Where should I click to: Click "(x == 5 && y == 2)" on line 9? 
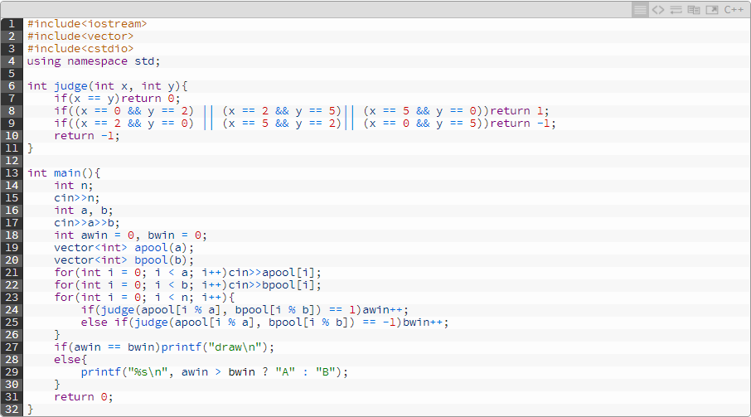(282, 124)
